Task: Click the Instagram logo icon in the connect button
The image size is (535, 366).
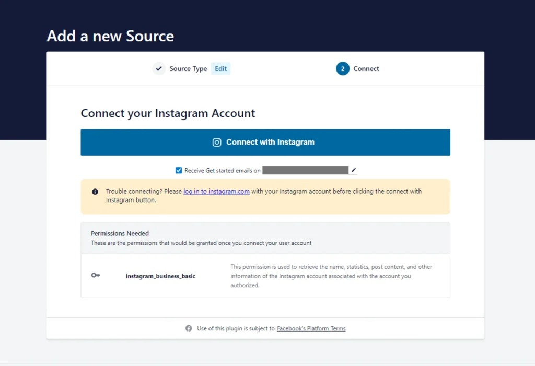Action: [x=217, y=143]
